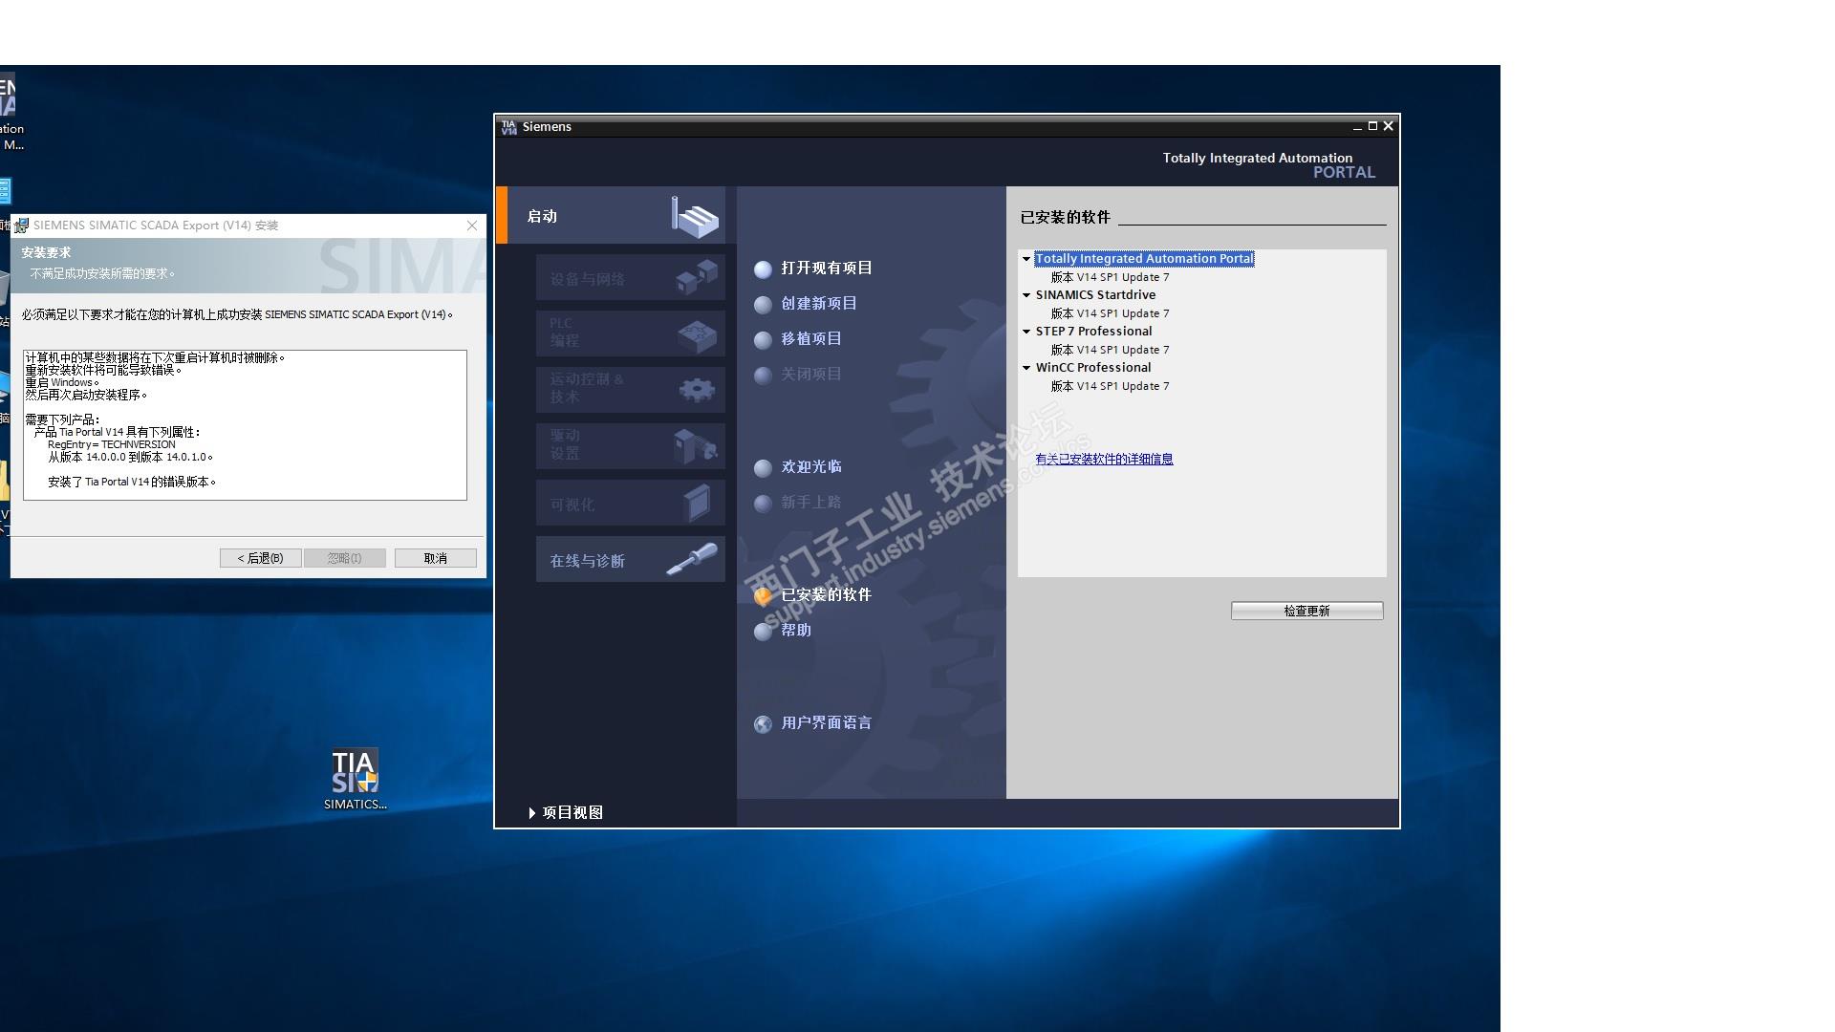
Task: Click the Online & Diagnostics screwdriver icon
Action: [x=692, y=559]
